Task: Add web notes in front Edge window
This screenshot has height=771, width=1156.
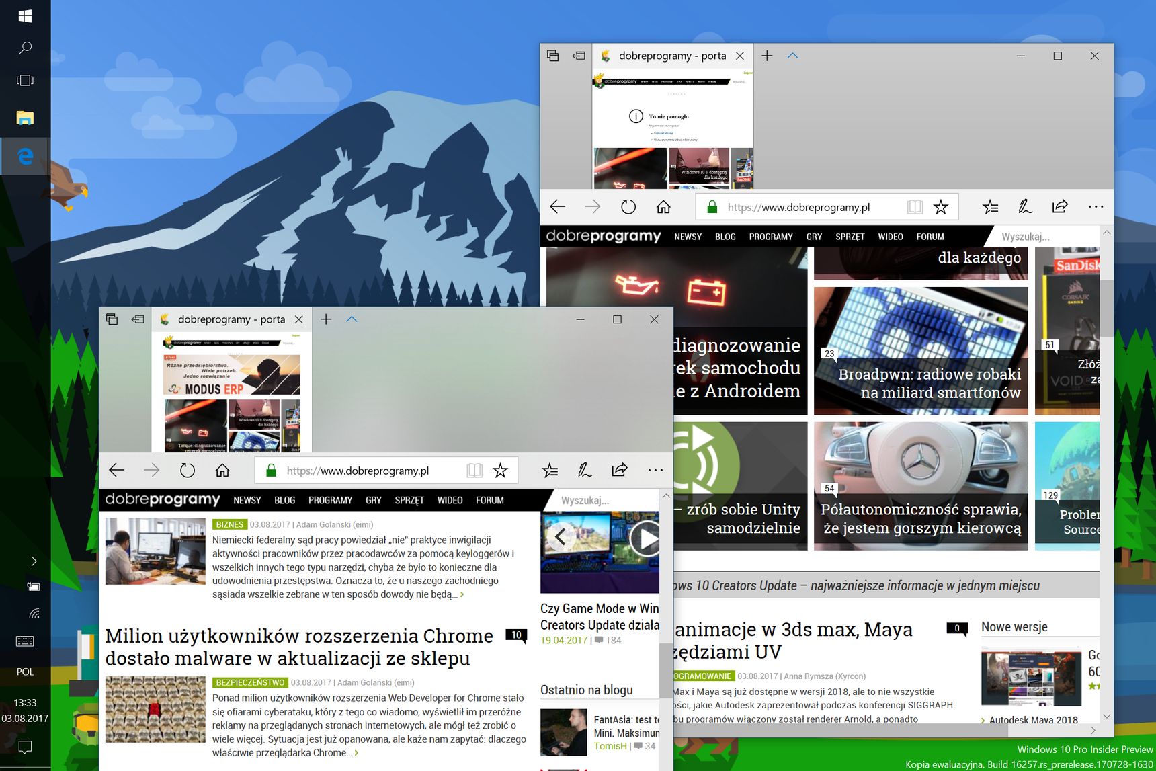Action: coord(585,471)
